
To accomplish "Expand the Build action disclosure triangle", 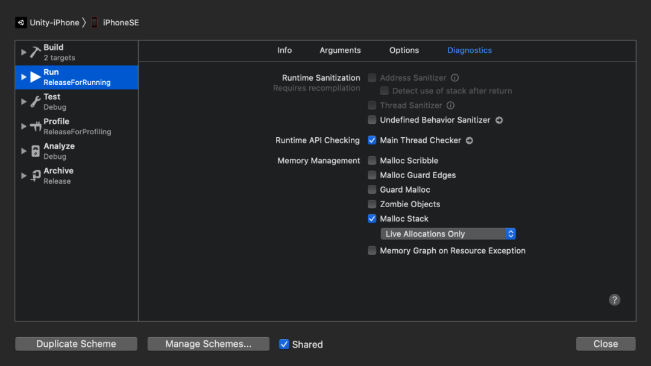I will pyautogui.click(x=24, y=52).
